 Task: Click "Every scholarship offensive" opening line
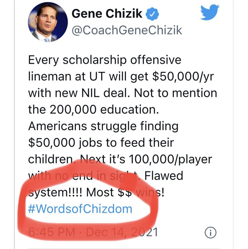coord(105,60)
